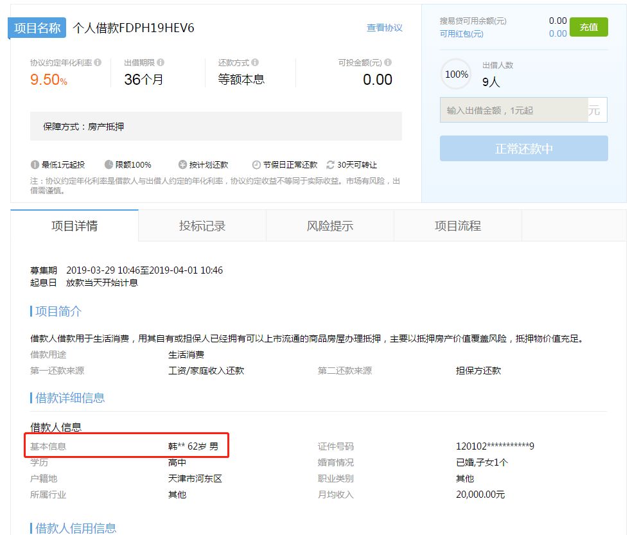630x535 pixels.
Task: Click the 等额本息 repayment value
Action: pyautogui.click(x=241, y=80)
